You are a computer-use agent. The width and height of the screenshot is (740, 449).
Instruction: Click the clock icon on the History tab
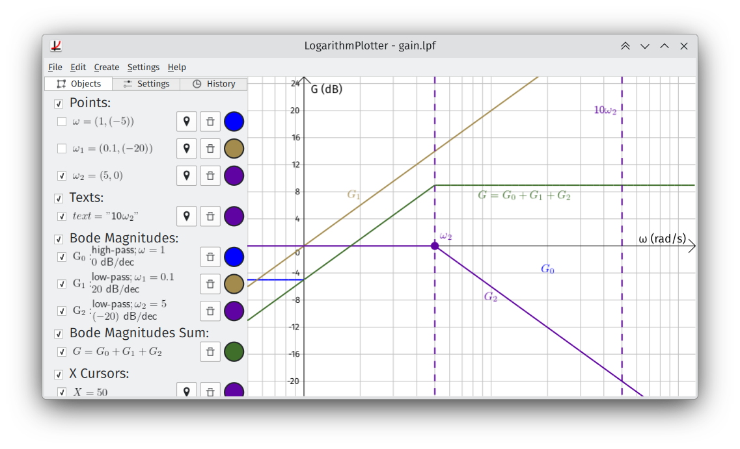pos(196,83)
